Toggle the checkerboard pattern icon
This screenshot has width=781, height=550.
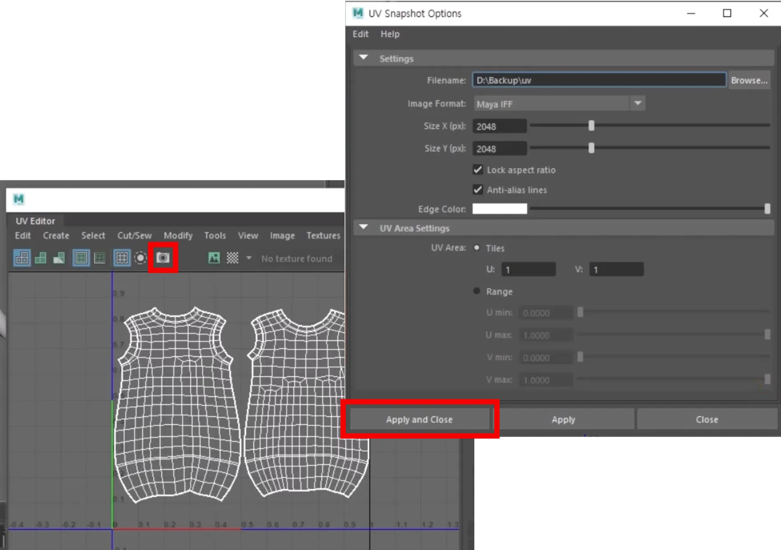pyautogui.click(x=232, y=257)
